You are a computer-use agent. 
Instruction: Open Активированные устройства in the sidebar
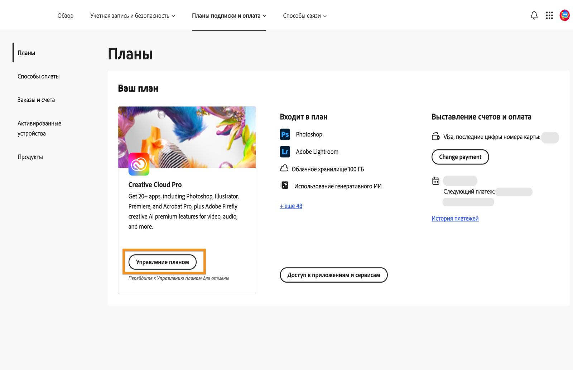coord(39,128)
